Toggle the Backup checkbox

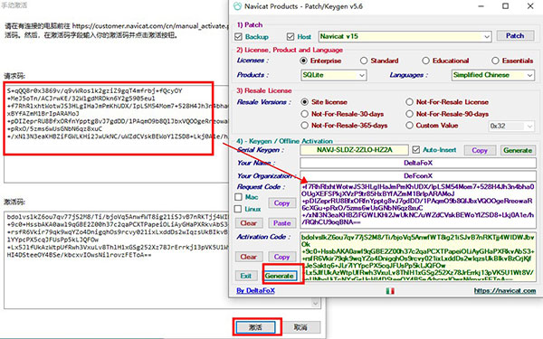238,37
